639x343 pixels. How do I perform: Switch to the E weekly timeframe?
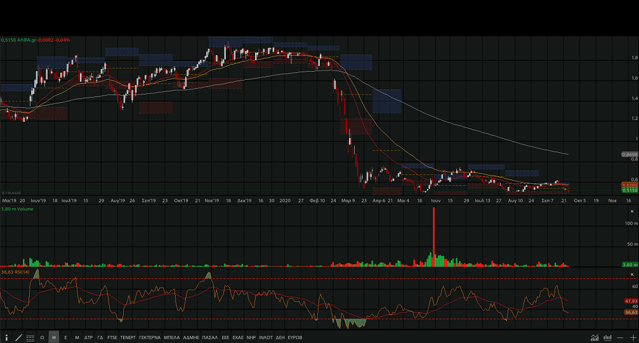coord(65,337)
